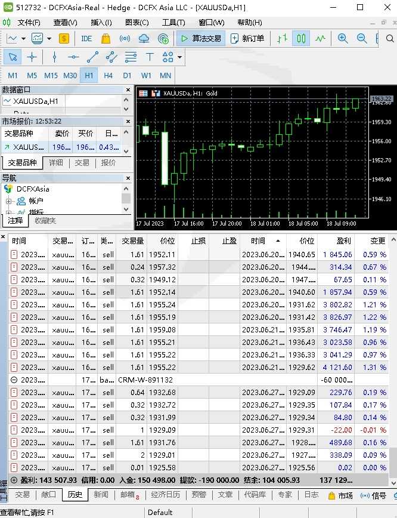397x518 pixels.
Task: Open the Market shopping bag icon
Action: (x=106, y=39)
